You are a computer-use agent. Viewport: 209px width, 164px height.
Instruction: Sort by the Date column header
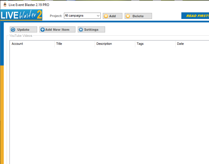point(192,44)
